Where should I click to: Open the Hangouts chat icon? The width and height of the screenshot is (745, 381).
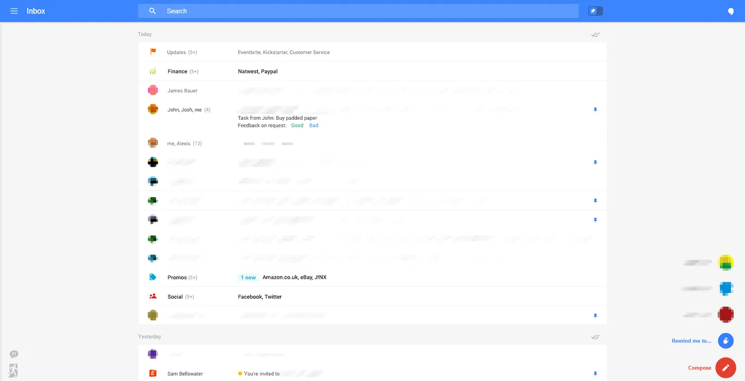(14, 354)
